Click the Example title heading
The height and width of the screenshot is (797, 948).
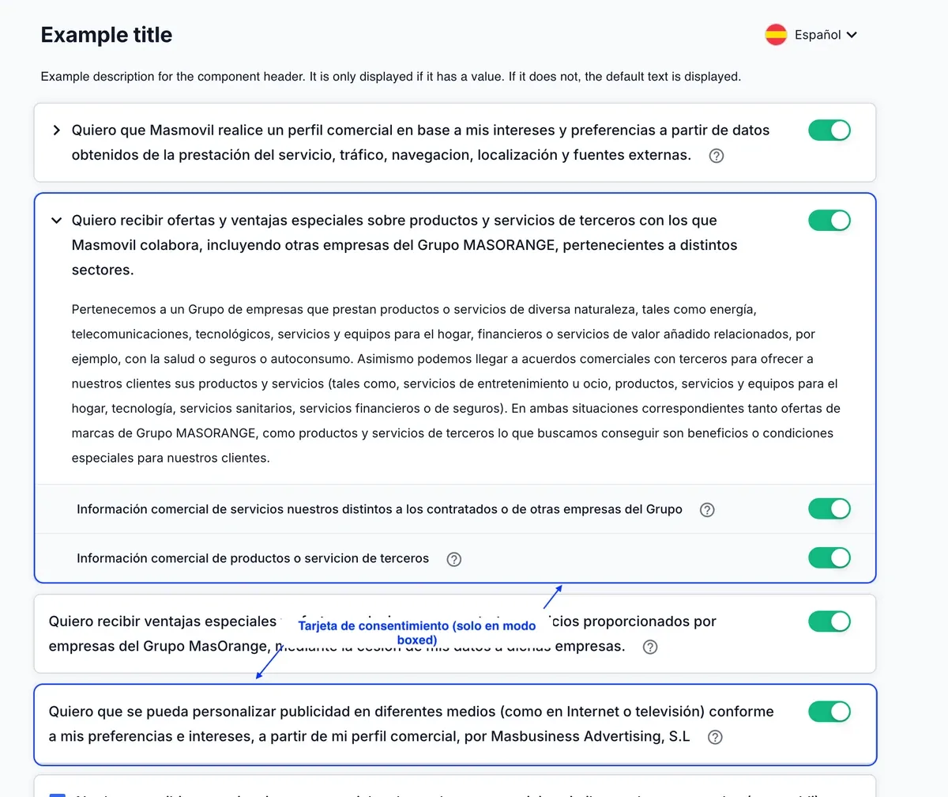107,35
